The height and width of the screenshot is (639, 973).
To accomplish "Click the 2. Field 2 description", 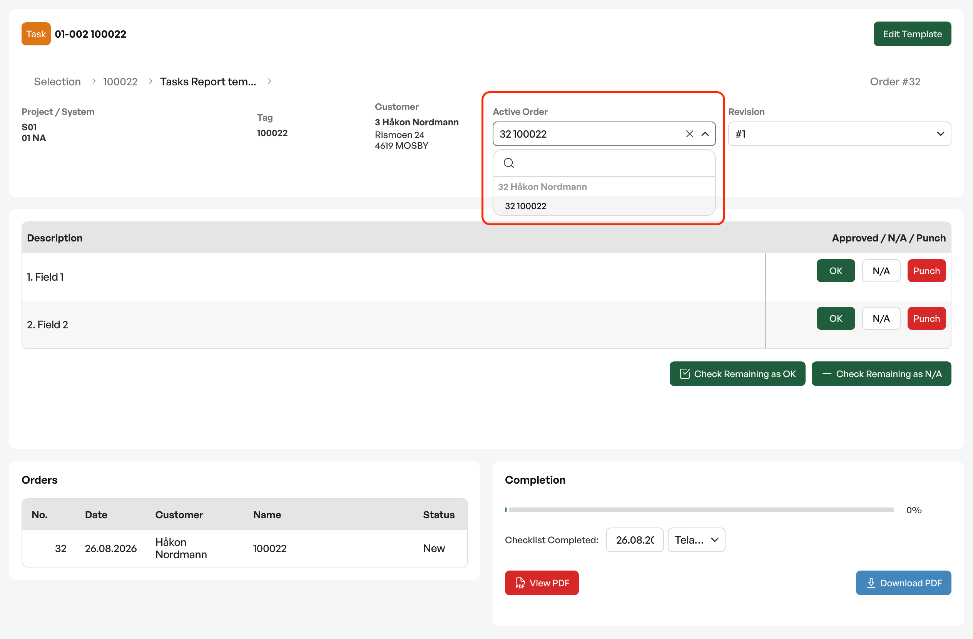I will click(x=47, y=324).
